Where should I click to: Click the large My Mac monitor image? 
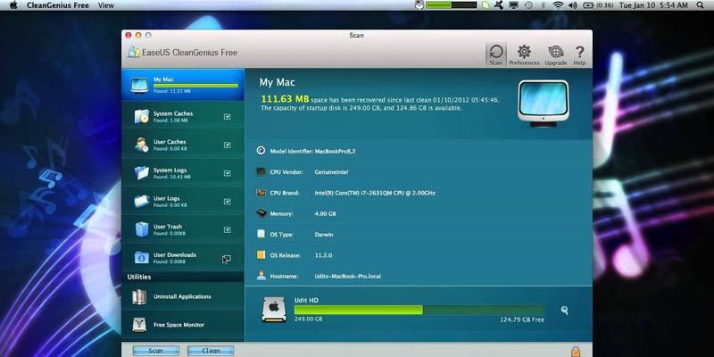click(x=544, y=104)
